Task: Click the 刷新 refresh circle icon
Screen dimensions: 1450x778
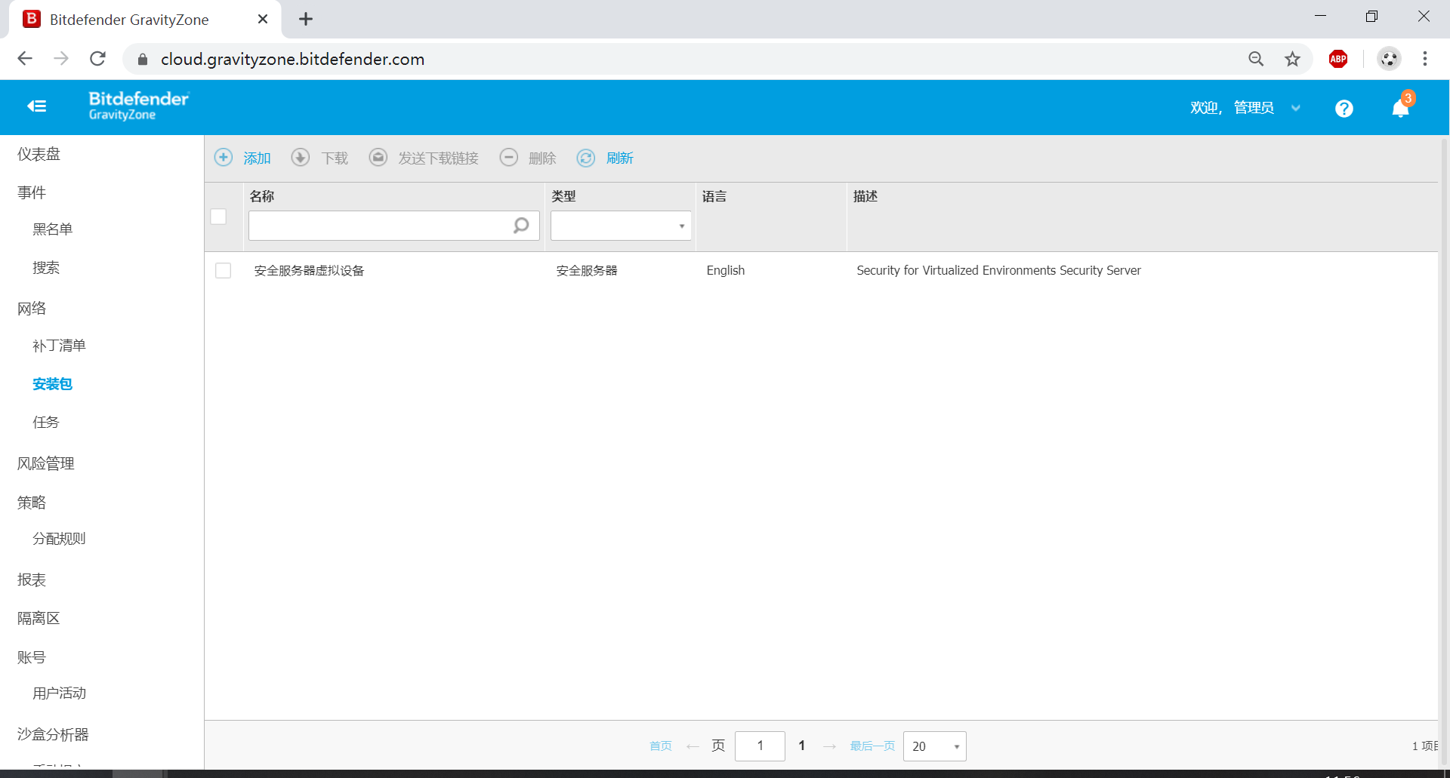Action: click(586, 157)
